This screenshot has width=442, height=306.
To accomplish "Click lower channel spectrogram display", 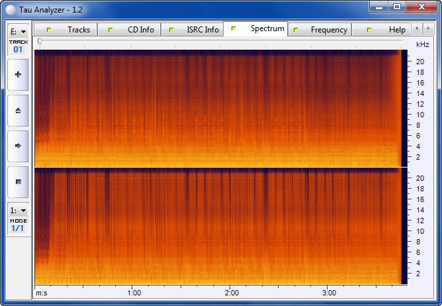I will [x=218, y=227].
